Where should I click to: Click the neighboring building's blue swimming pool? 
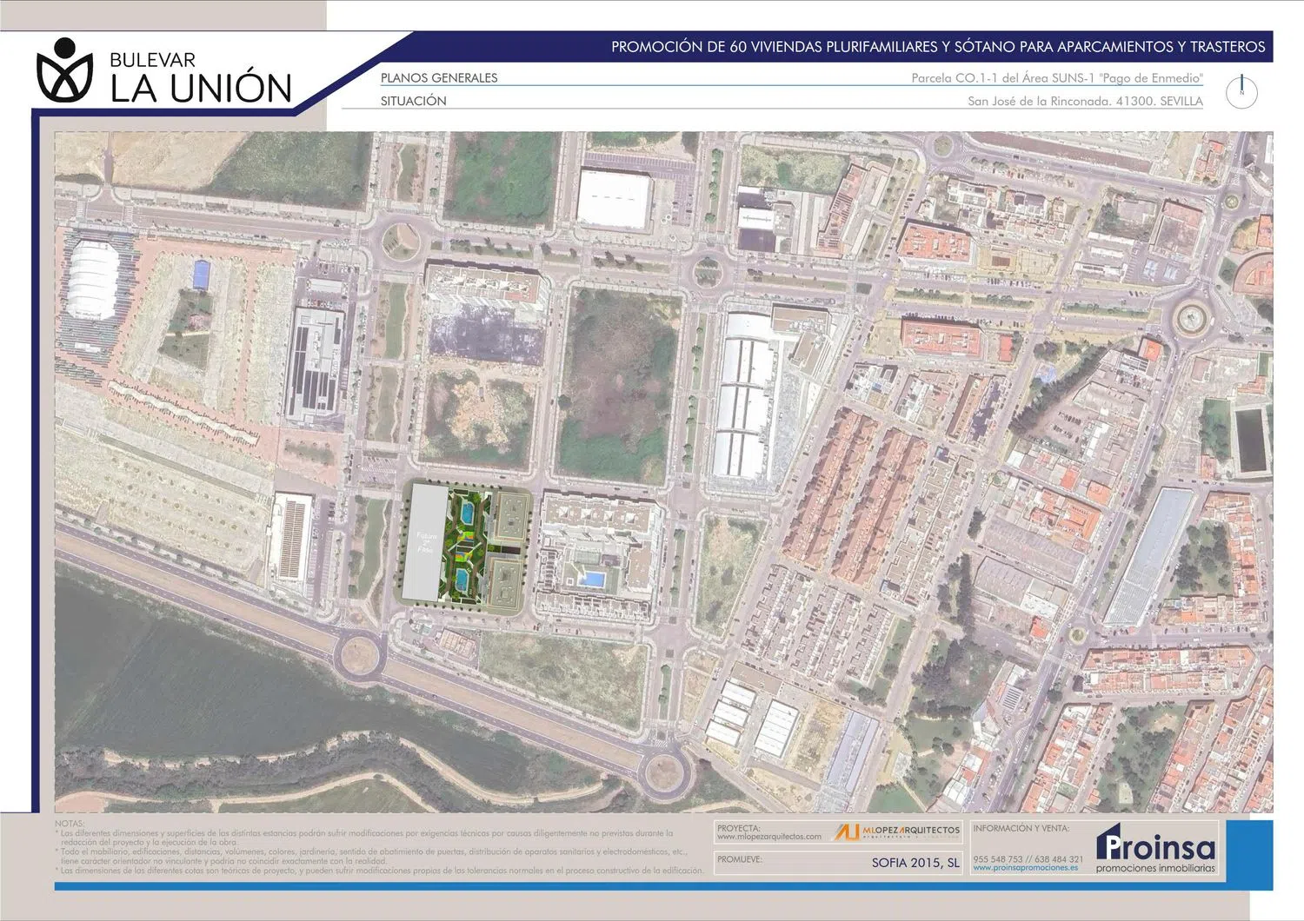593,579
